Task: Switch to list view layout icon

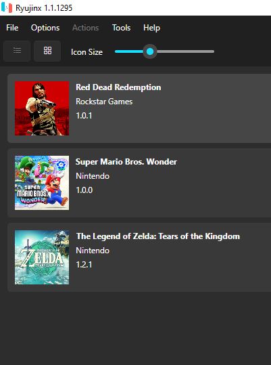Action: [x=17, y=51]
